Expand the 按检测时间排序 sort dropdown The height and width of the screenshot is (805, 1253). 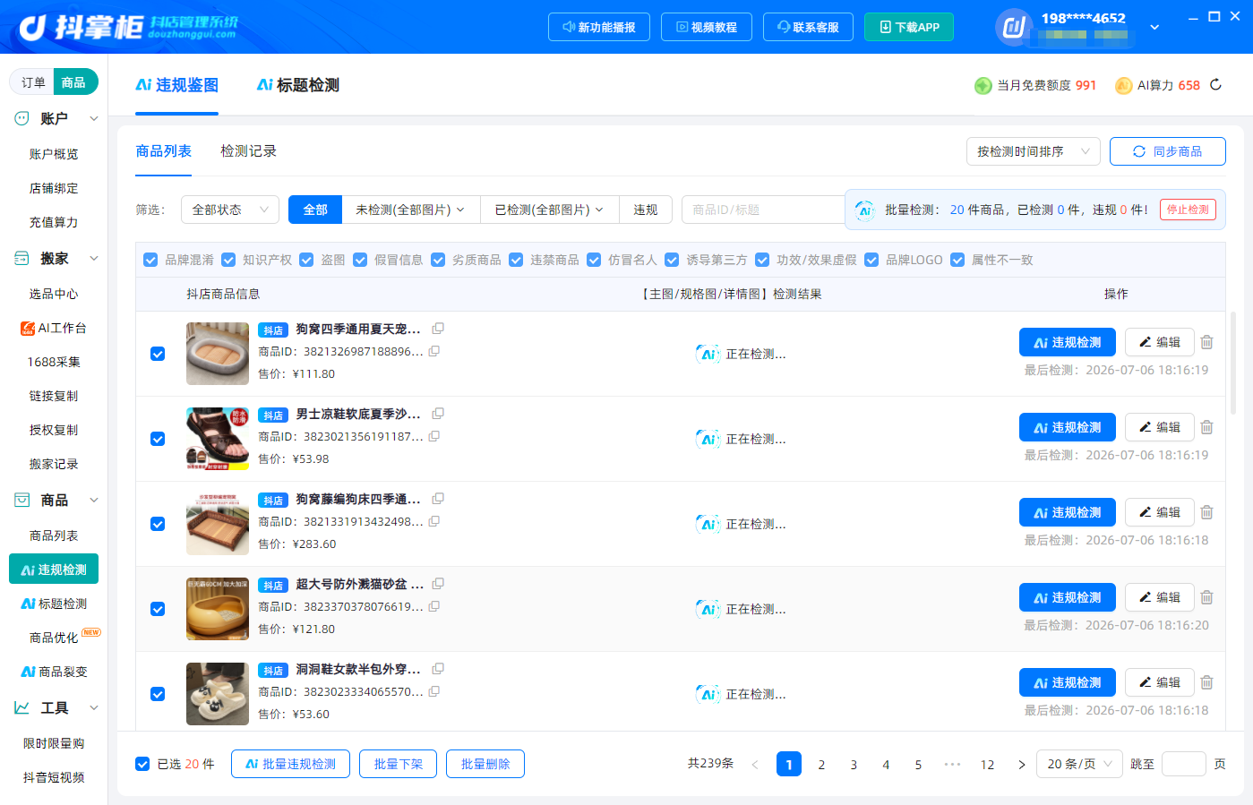coord(1034,151)
